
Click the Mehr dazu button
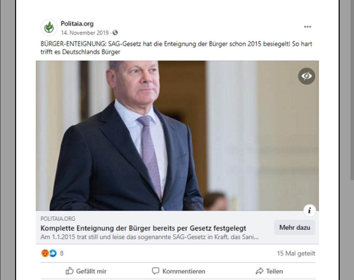[x=295, y=228]
